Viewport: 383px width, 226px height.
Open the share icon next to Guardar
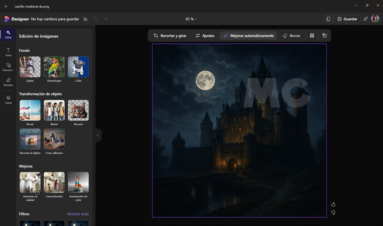click(x=365, y=19)
